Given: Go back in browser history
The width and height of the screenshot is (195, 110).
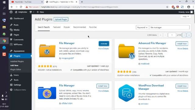Looking at the screenshot, I should point(12,7).
